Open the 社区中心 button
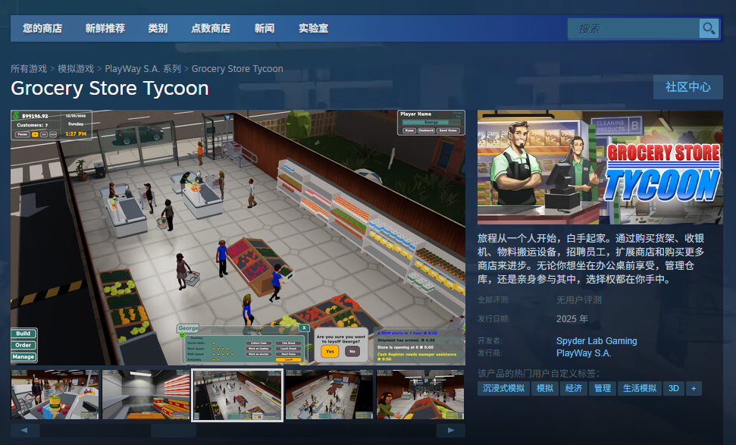The image size is (736, 445). [x=687, y=87]
